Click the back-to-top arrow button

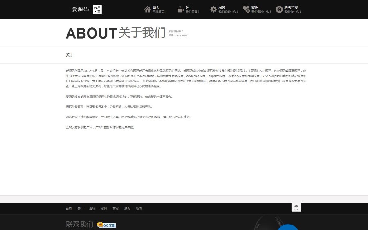(296, 207)
